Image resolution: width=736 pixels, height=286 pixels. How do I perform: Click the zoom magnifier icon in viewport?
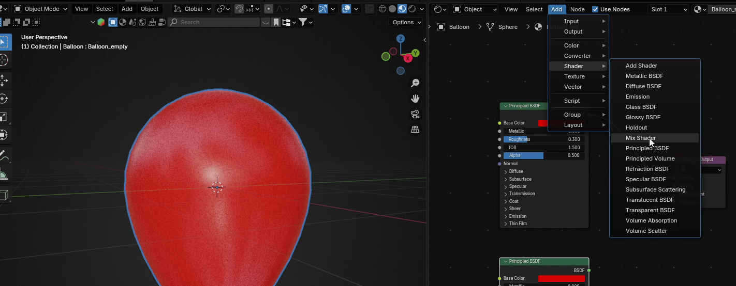[415, 83]
